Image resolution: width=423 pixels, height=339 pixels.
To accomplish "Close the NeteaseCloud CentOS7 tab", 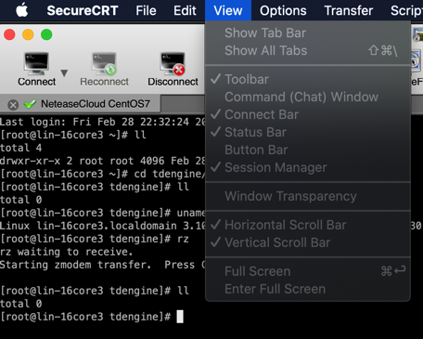I will (13, 105).
